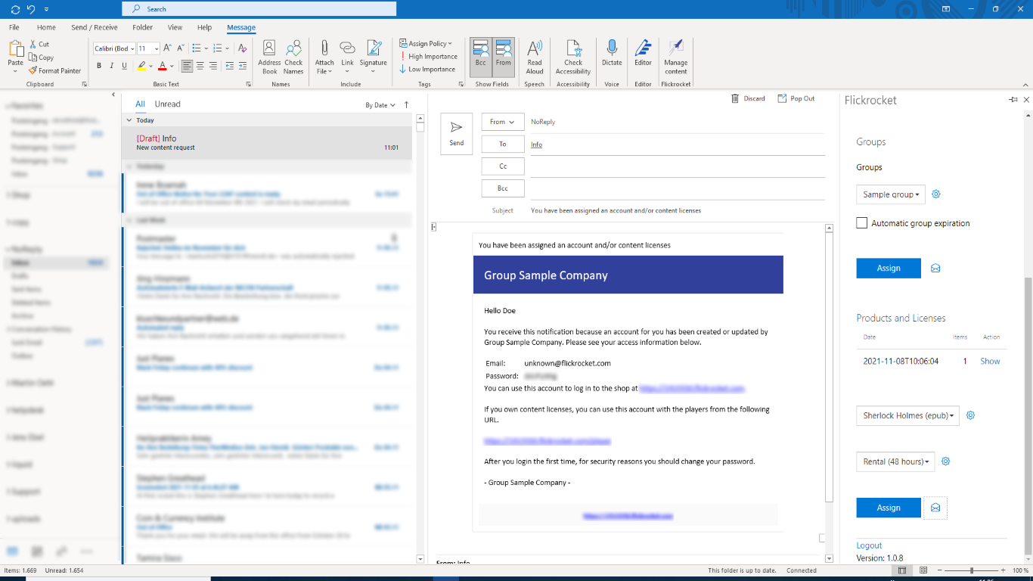The width and height of the screenshot is (1033, 581).
Task: Open the Address Book
Action: coord(269,57)
